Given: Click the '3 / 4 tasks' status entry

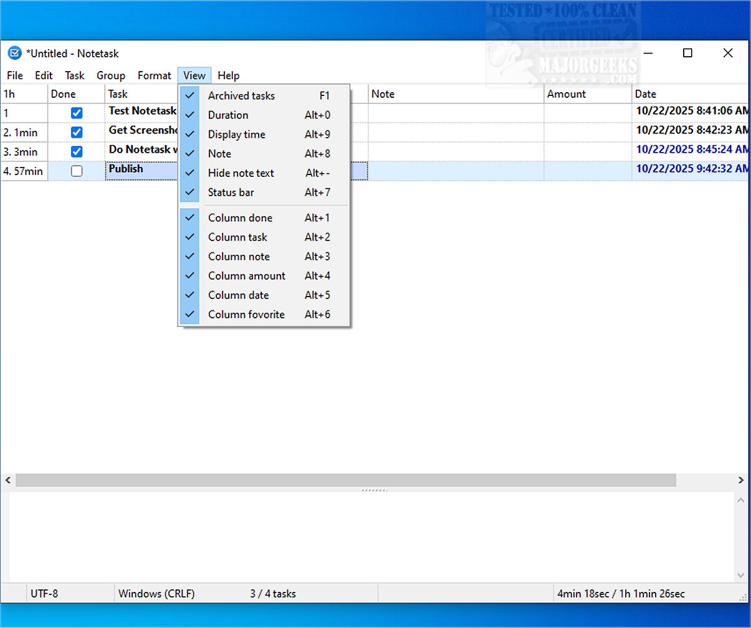Looking at the screenshot, I should (x=273, y=594).
